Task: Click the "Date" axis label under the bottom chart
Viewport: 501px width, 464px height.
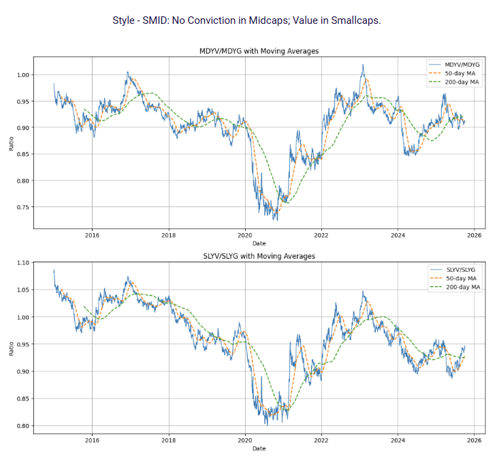Action: click(x=259, y=448)
